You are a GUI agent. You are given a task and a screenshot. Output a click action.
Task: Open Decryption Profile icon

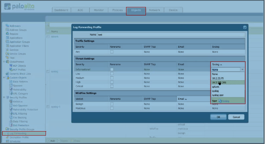(7, 137)
